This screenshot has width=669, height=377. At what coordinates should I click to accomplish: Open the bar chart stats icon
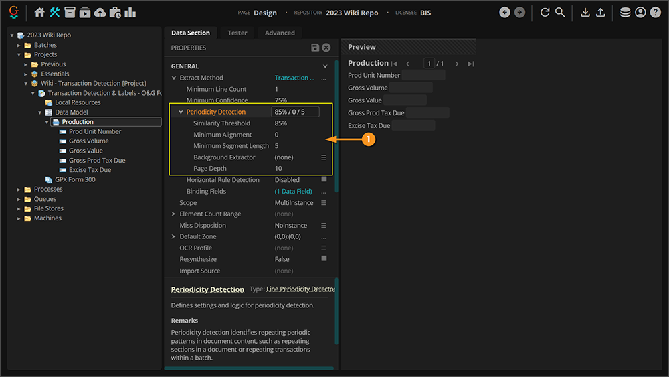click(130, 13)
